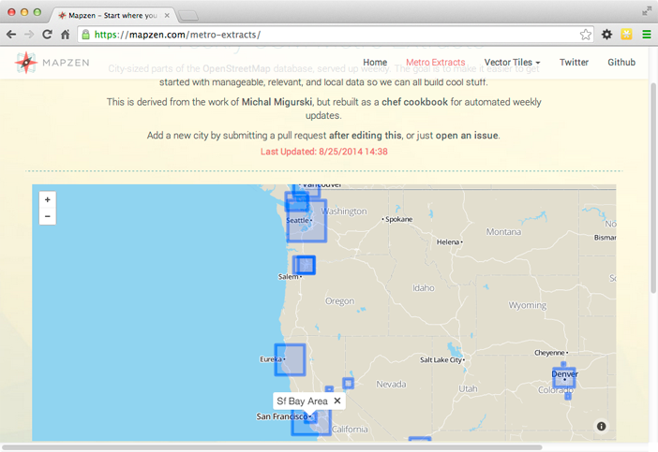
Task: Open the Twitter nav link
Action: point(574,63)
